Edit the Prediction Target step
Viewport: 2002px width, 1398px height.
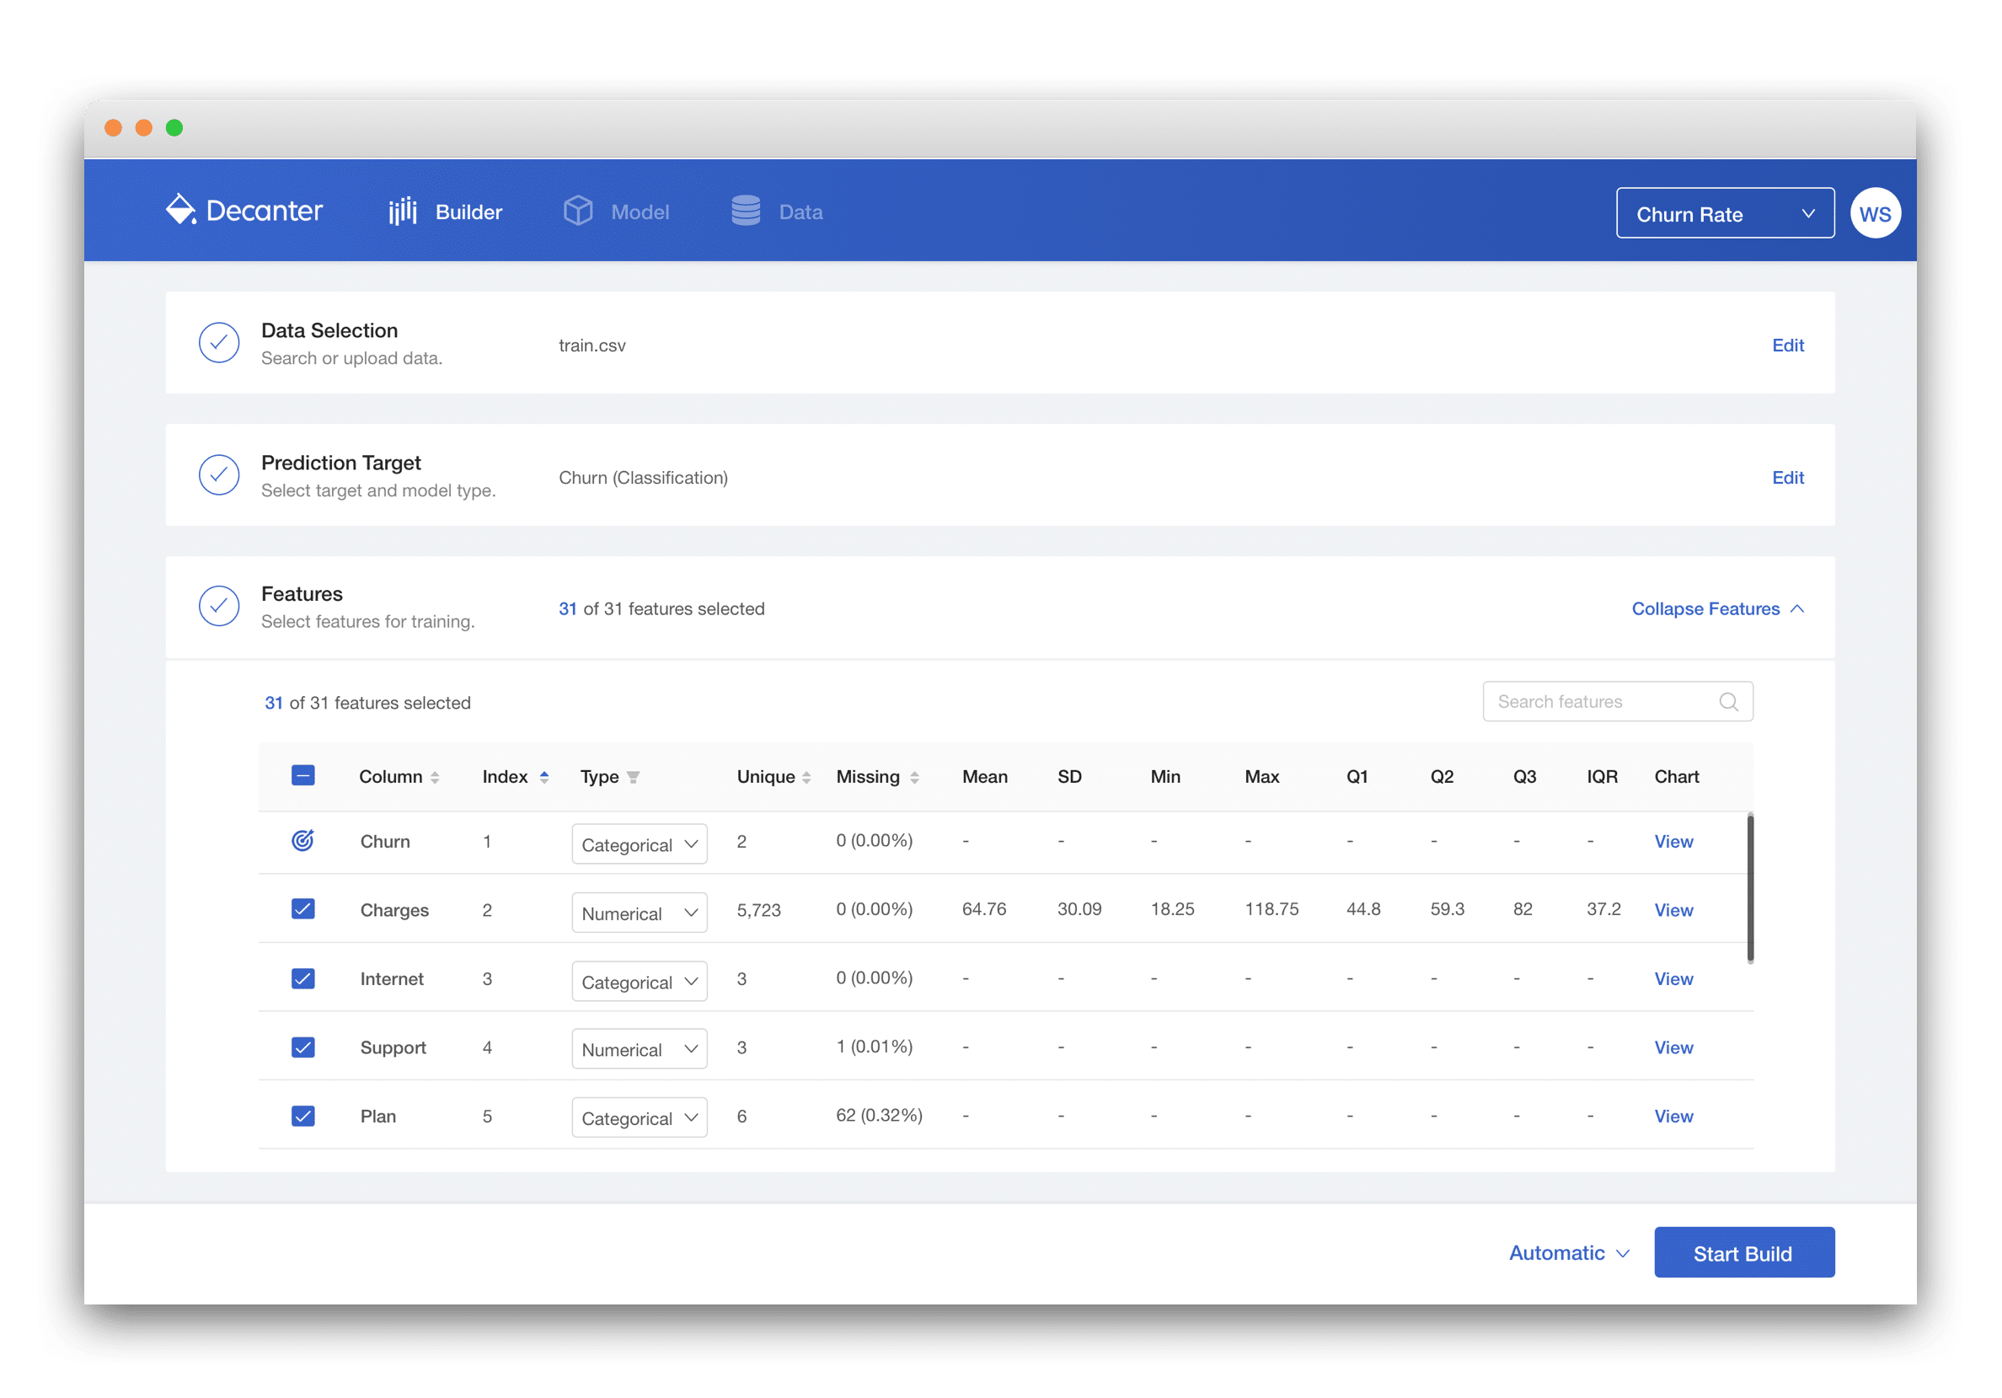1787,478
